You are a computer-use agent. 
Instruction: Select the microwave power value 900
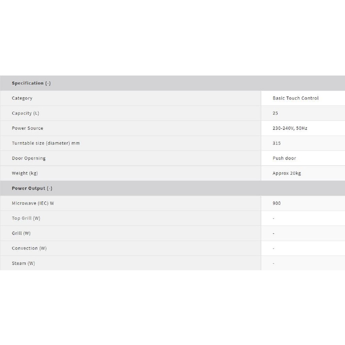click(x=277, y=203)
